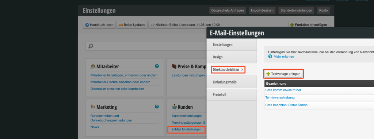Screen dimensions: 374x139
Task: Click Funktion hinzufügen button
Action: (x=309, y=25)
